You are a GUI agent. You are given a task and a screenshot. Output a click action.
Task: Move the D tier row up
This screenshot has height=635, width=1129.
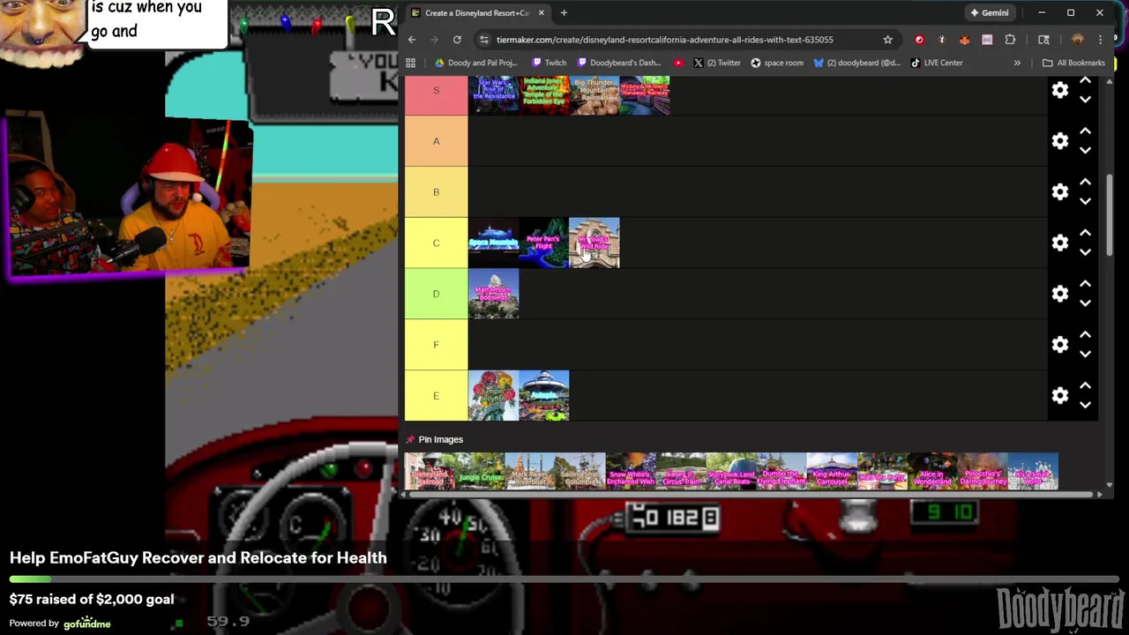point(1085,284)
